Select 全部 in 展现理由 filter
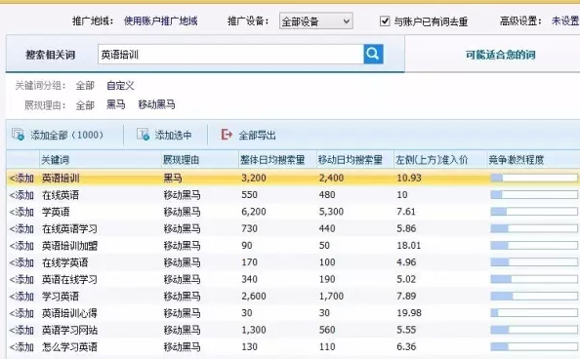This screenshot has height=359, width=580. (85, 105)
